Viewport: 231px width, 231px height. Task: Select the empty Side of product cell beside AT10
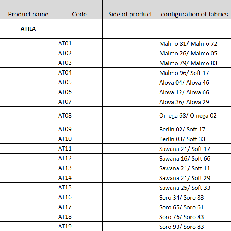[130, 139]
